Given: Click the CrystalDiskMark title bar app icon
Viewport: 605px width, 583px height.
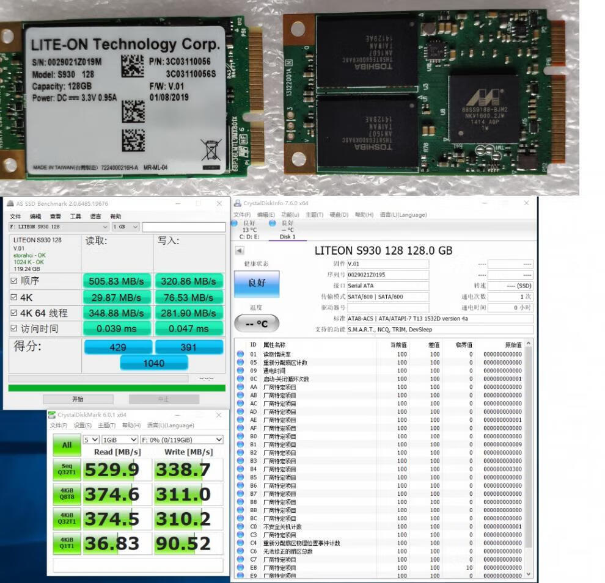Looking at the screenshot, I should [53, 415].
